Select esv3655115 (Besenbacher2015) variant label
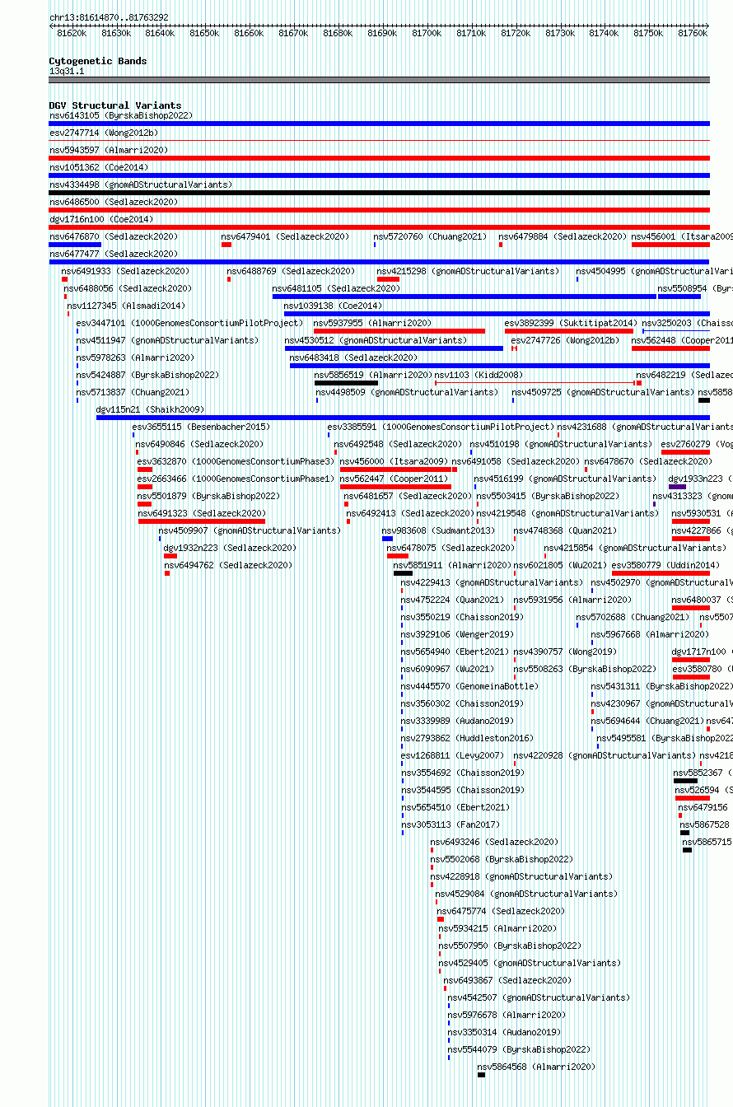Screen dimensions: 733x1107 (201, 427)
